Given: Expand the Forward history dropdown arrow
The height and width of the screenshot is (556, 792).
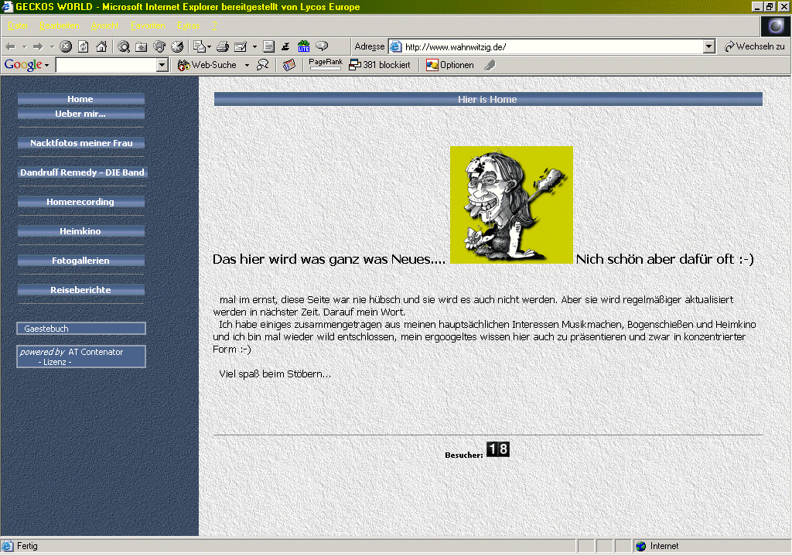Looking at the screenshot, I should click(x=52, y=47).
